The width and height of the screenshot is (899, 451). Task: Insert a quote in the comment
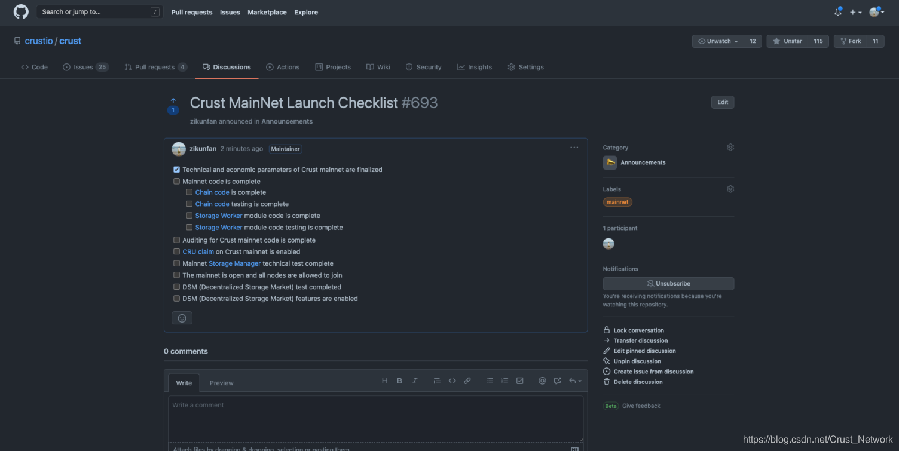coord(437,381)
